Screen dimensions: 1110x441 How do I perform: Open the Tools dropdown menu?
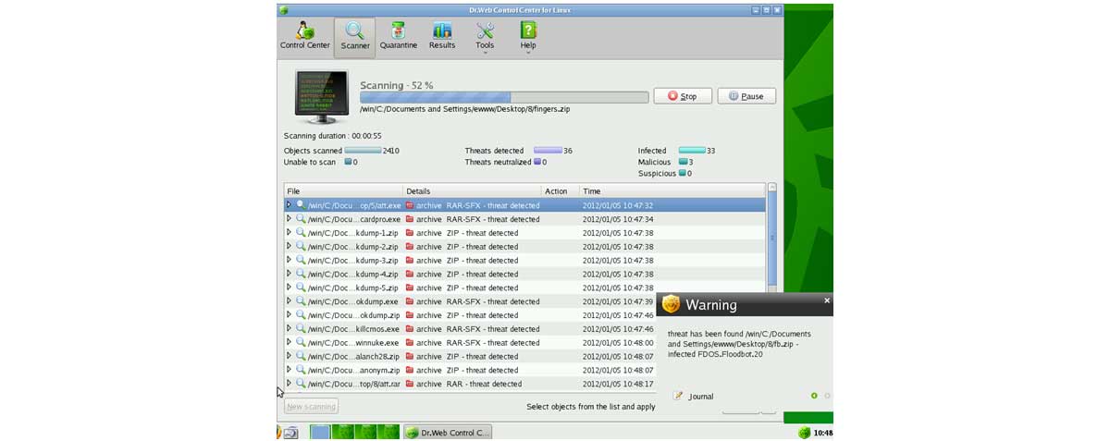pos(485,37)
